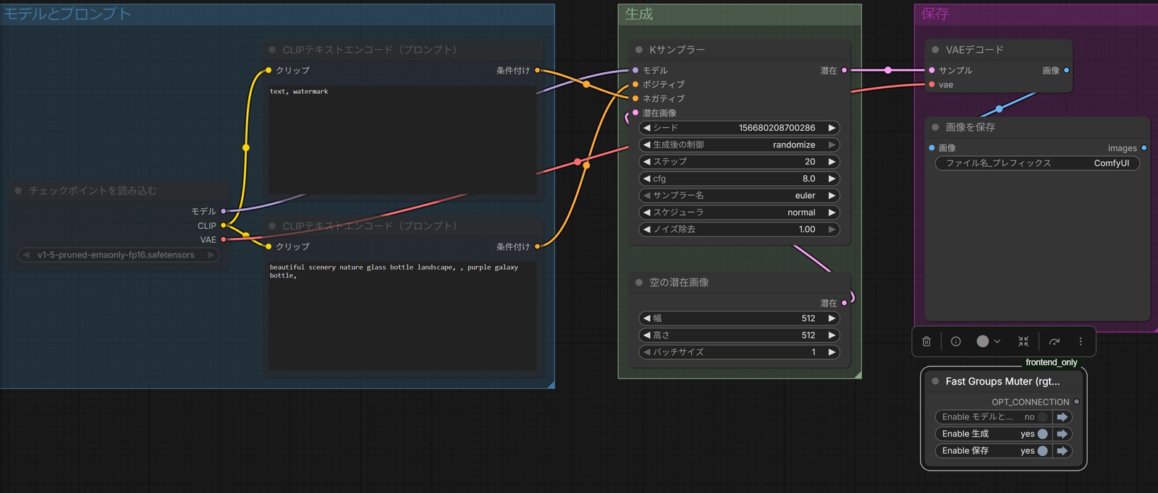Open the node color circle dropdown in toolbar
The height and width of the screenshot is (493, 1158).
tap(989, 341)
